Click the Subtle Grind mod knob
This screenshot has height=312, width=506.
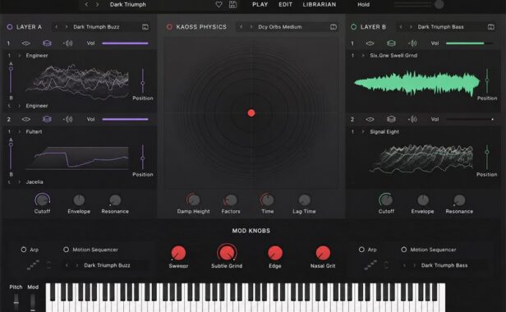227,253
